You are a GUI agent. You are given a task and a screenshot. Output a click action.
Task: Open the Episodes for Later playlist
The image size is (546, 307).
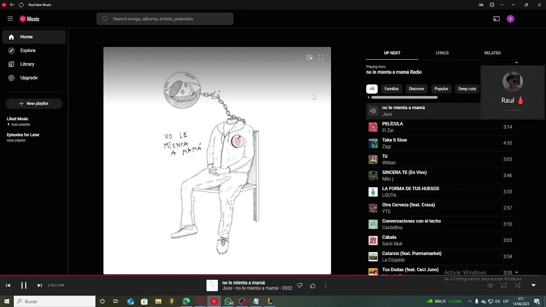[34, 137]
